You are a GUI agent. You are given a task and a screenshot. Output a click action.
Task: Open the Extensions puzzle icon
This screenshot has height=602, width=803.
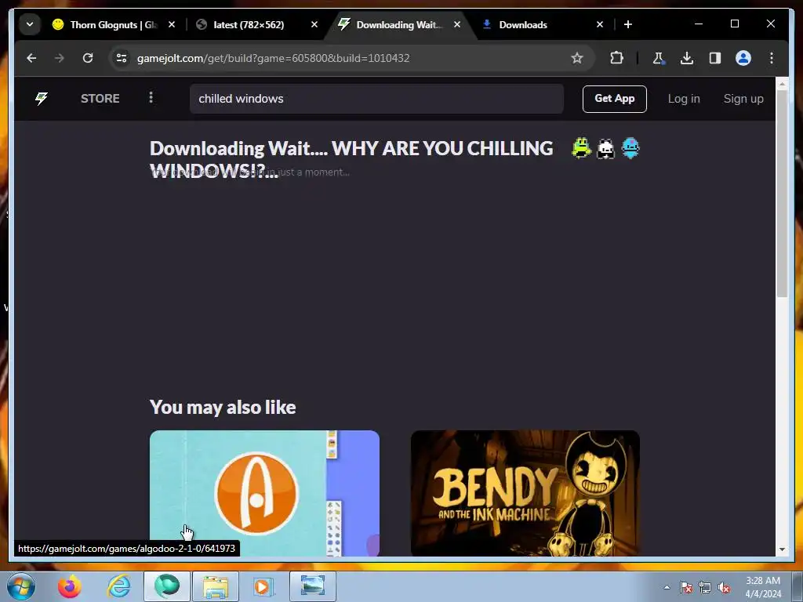tap(616, 58)
